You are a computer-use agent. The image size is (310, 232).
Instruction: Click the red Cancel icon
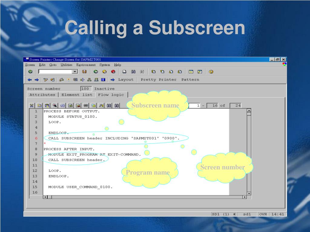(113, 72)
